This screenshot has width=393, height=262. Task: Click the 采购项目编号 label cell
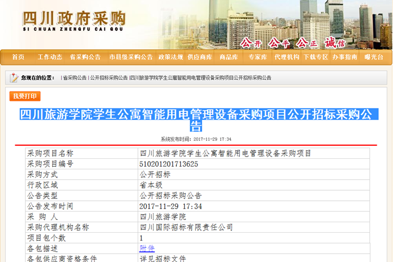[x=81, y=164]
